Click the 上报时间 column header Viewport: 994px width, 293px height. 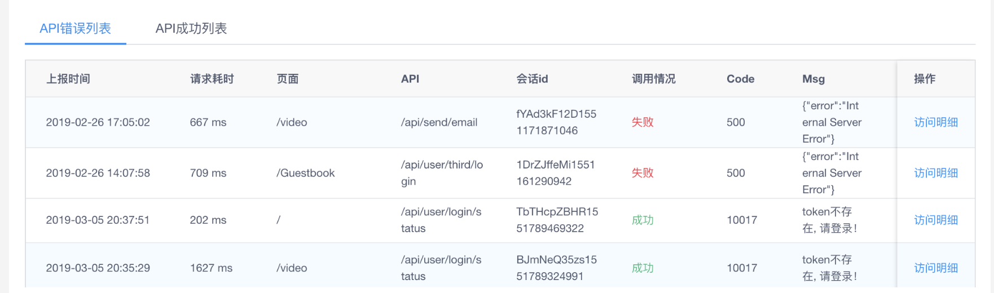pyautogui.click(x=68, y=79)
